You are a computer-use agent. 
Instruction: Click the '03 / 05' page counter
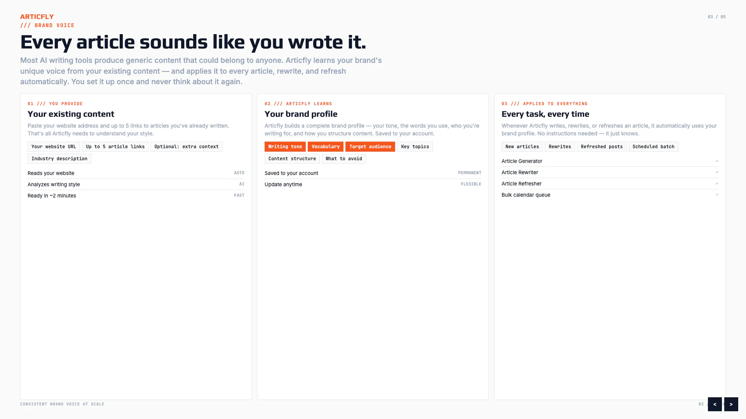point(716,17)
